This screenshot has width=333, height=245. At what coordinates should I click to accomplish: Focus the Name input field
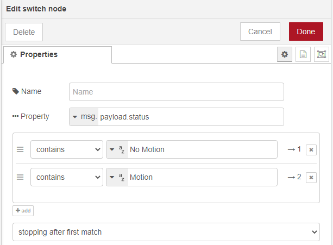point(176,92)
